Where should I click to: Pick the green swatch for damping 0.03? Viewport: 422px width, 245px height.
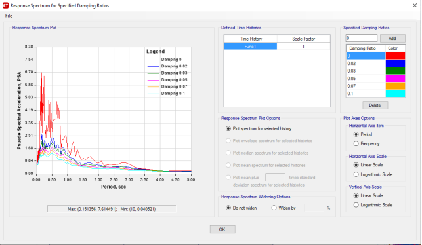pos(395,71)
